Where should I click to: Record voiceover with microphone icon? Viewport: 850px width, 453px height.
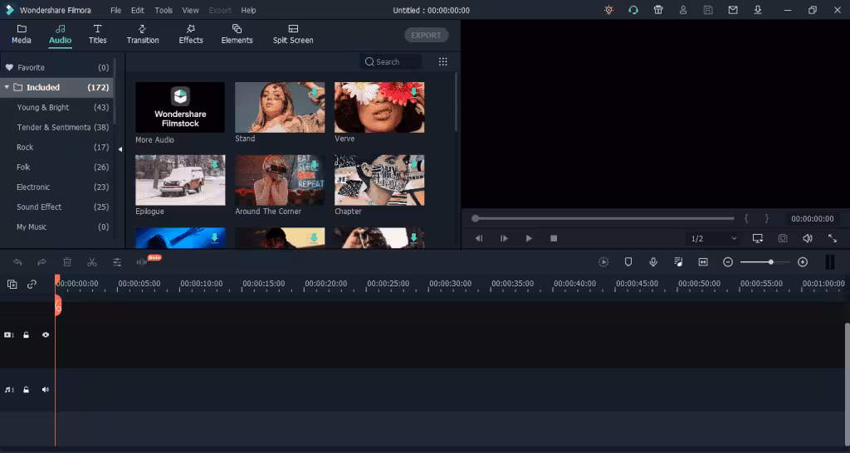[x=653, y=262]
